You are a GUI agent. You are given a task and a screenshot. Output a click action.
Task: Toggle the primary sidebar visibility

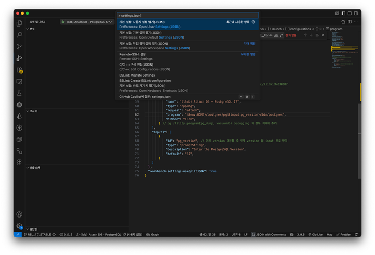click(343, 14)
